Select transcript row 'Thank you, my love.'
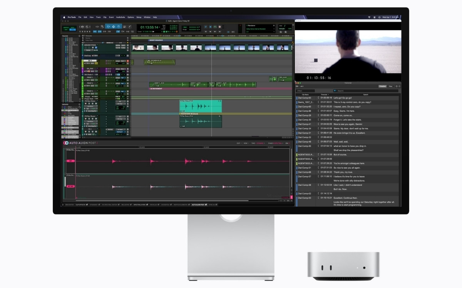This screenshot has height=288, width=462. pyautogui.click(x=348, y=172)
